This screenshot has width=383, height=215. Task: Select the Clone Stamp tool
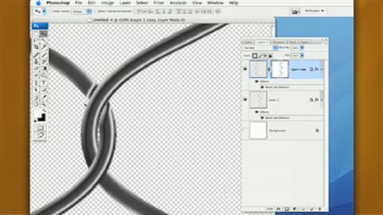coord(37,62)
